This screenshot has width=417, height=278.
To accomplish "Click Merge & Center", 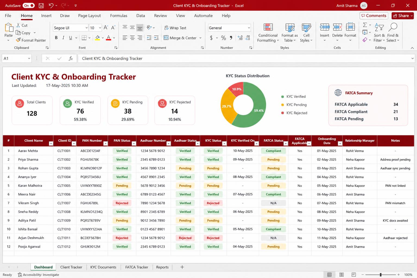I will (x=180, y=38).
